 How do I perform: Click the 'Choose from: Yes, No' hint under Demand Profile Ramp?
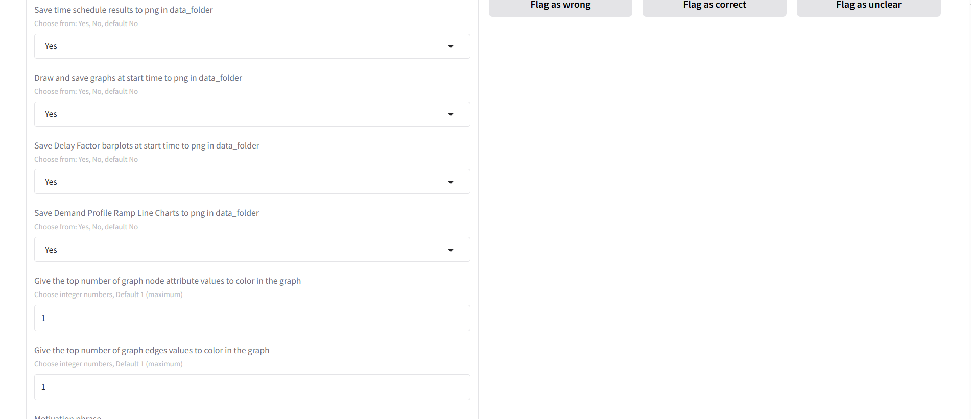(x=86, y=227)
